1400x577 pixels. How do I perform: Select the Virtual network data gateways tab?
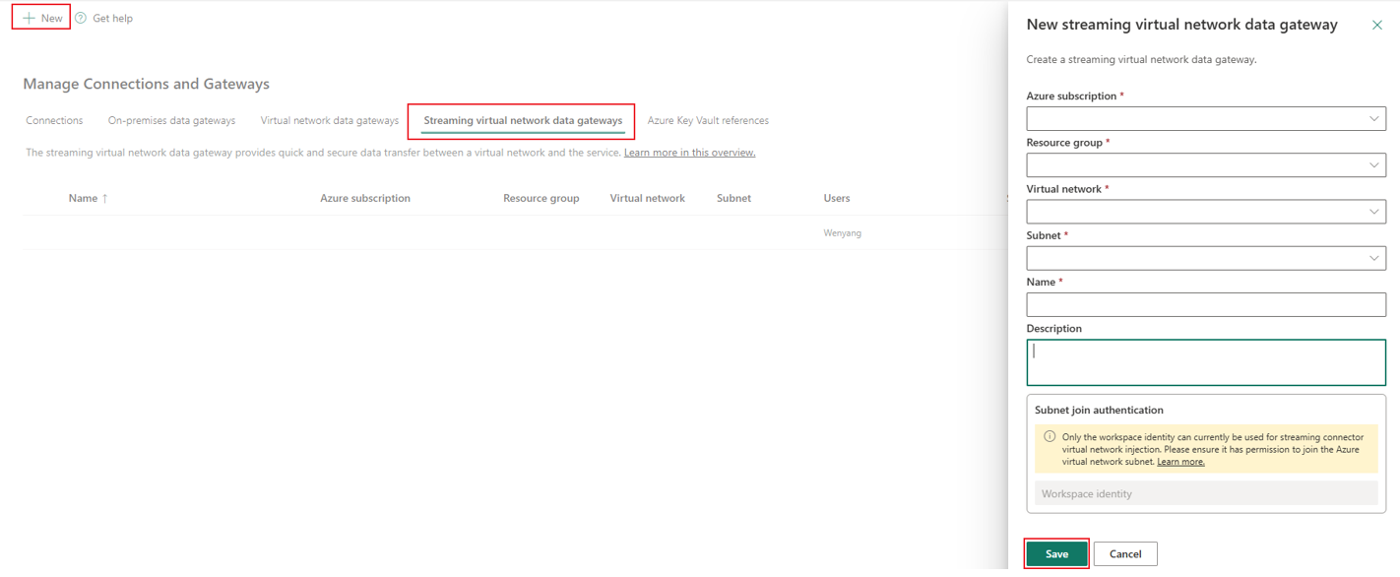(329, 119)
